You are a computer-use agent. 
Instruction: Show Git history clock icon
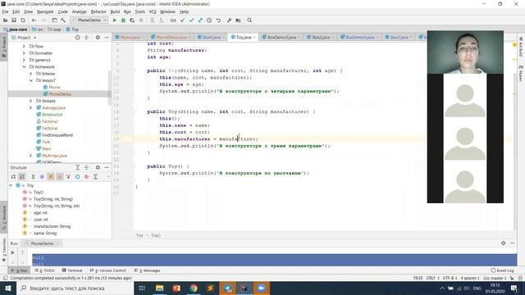tap(209, 20)
